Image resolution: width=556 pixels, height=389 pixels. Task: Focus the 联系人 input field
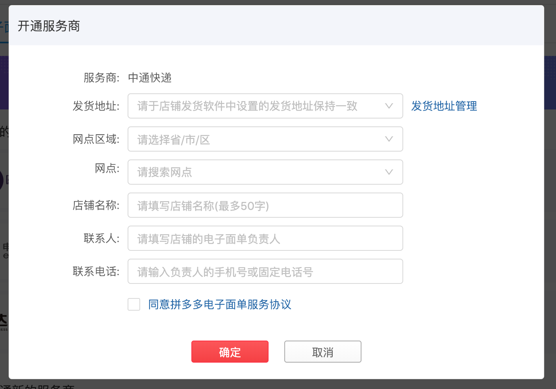(x=265, y=238)
